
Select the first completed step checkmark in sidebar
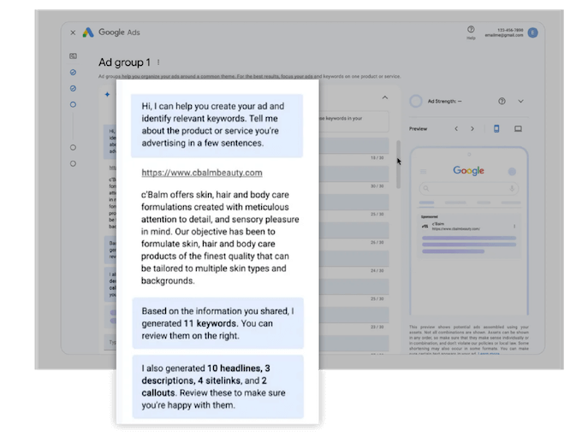[73, 73]
